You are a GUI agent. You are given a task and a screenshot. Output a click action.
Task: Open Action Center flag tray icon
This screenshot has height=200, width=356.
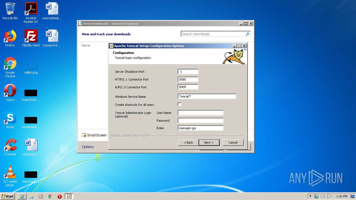point(330,196)
